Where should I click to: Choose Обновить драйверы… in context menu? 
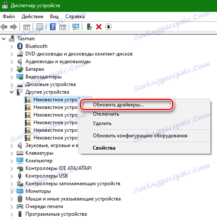click(118, 105)
